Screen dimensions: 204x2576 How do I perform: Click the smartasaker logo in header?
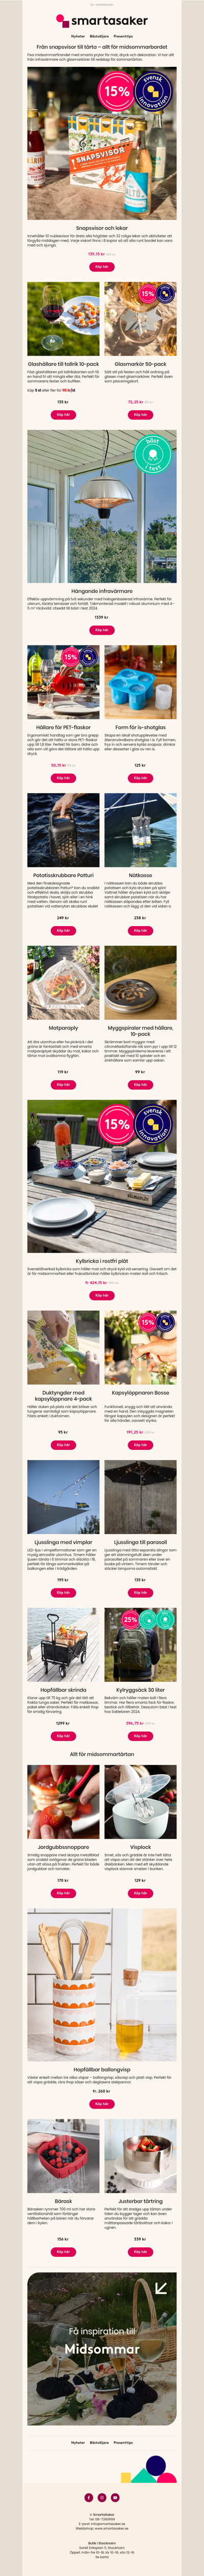[101, 19]
